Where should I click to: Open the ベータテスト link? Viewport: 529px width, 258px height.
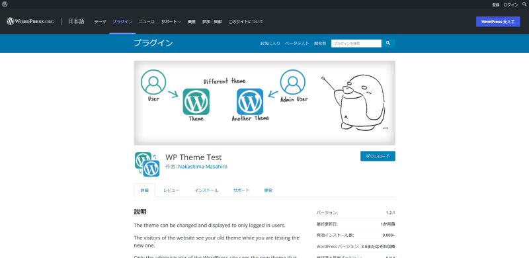pyautogui.click(x=297, y=44)
